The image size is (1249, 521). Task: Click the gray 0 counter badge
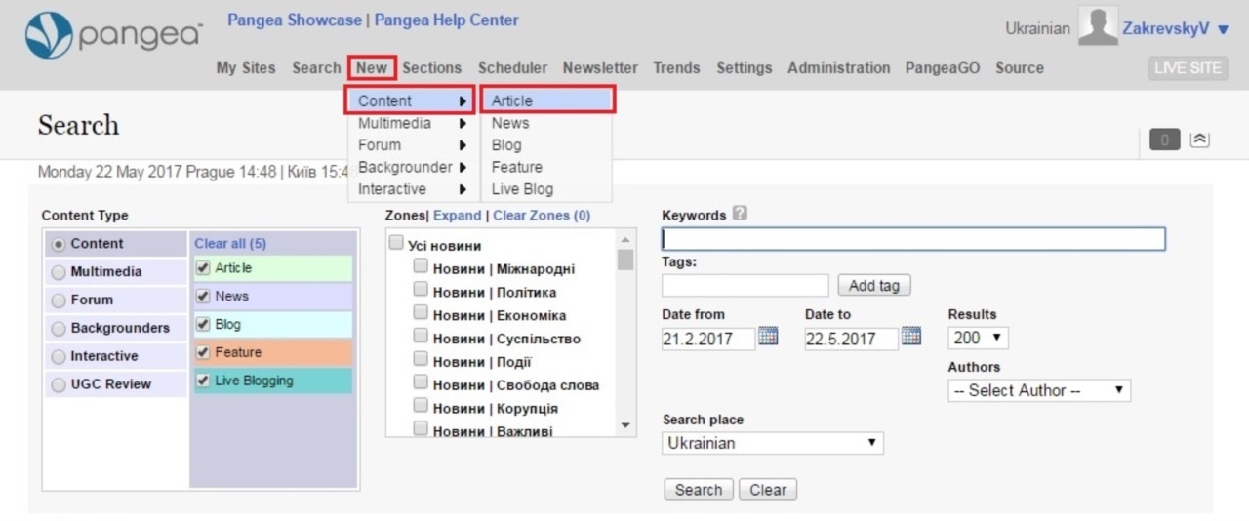[x=1164, y=140]
